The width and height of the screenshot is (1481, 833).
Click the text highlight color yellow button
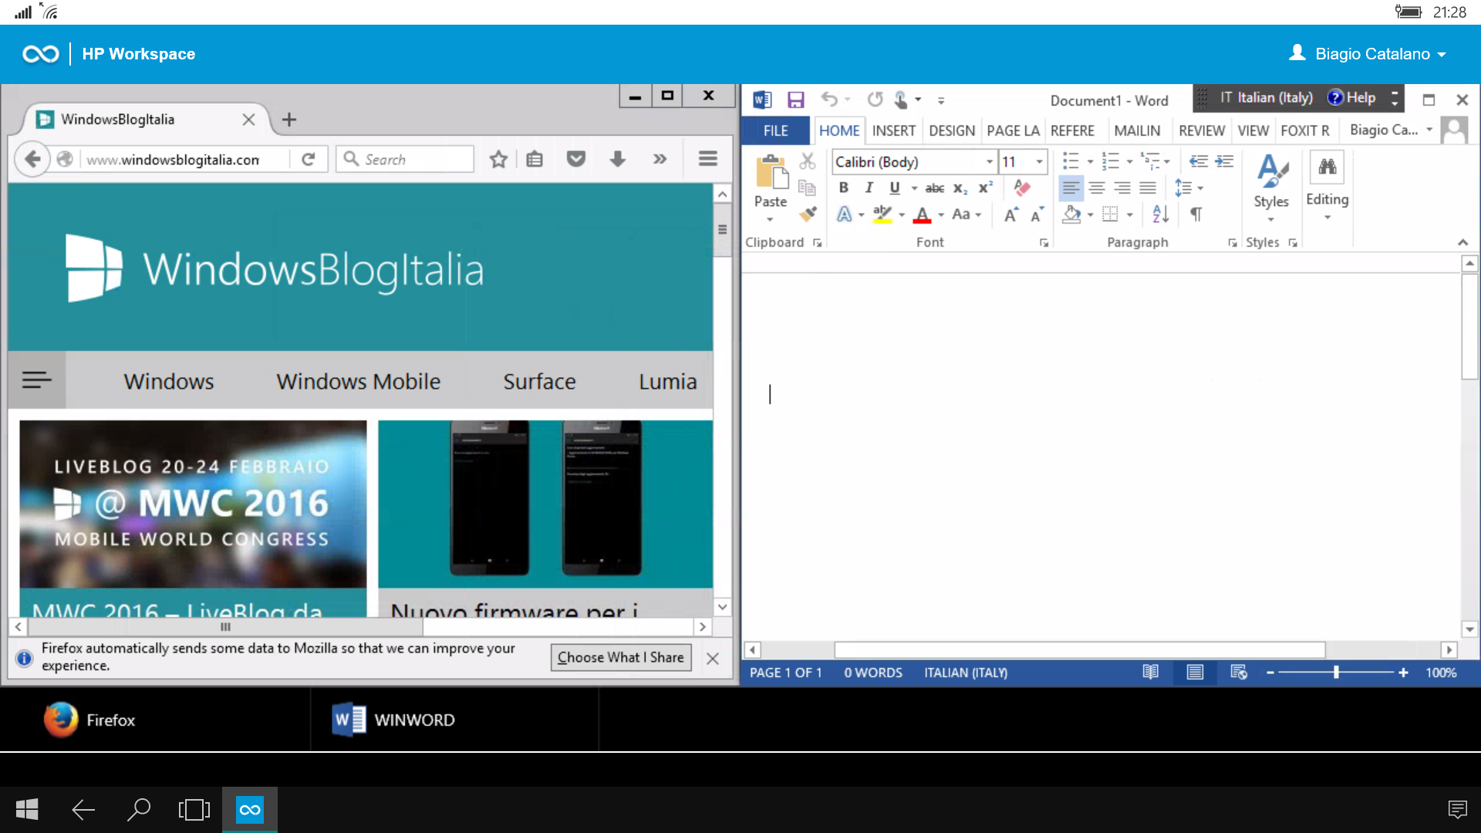tap(882, 214)
